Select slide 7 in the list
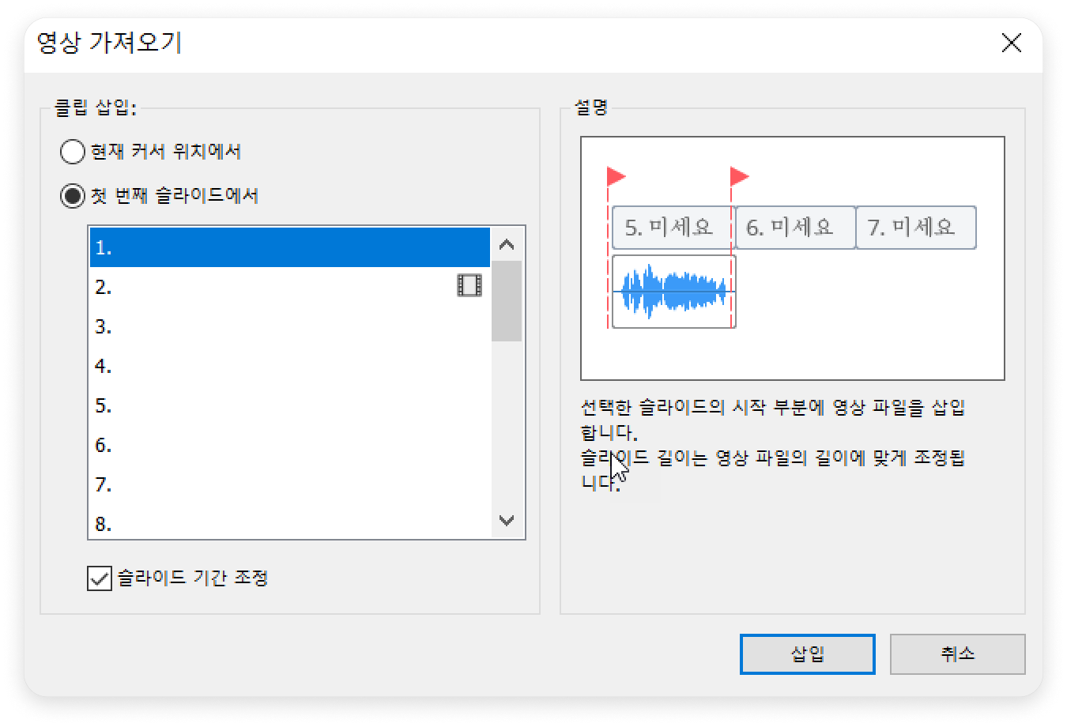This screenshot has width=1067, height=727. tap(290, 484)
